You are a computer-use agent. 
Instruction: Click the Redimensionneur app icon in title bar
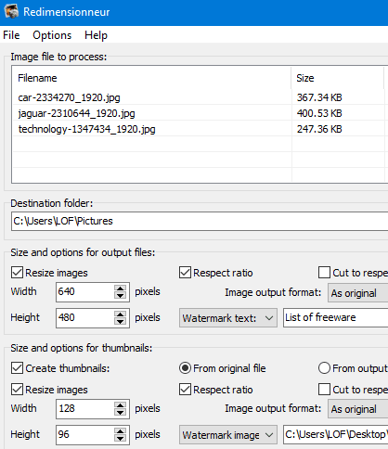point(11,11)
